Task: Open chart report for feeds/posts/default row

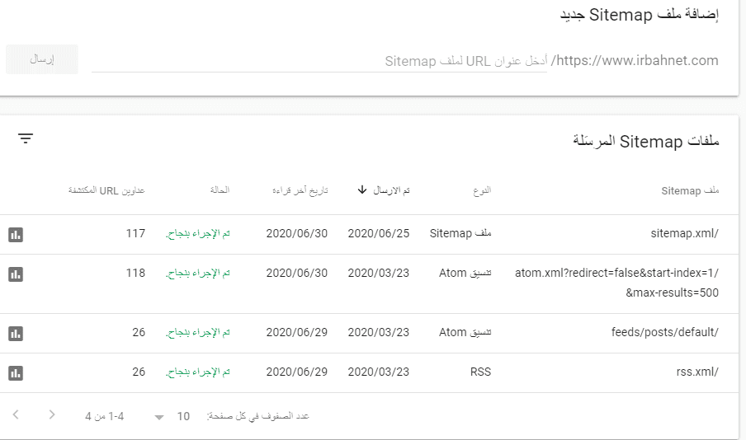Action: pos(16,333)
